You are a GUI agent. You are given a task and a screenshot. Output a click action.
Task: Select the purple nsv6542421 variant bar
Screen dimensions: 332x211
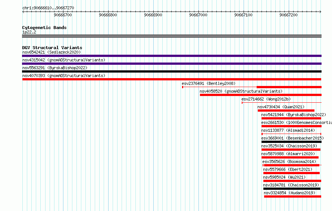coord(172,56)
